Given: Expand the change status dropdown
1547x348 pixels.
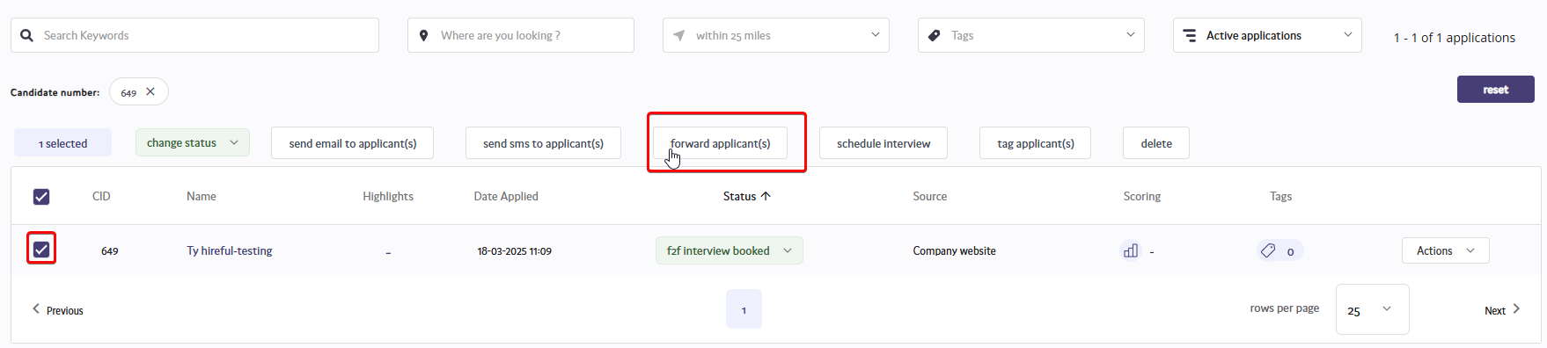Looking at the screenshot, I should (x=193, y=142).
